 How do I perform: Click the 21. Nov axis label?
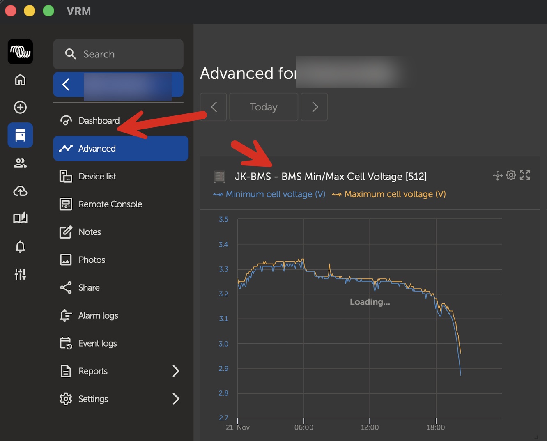coord(238,427)
